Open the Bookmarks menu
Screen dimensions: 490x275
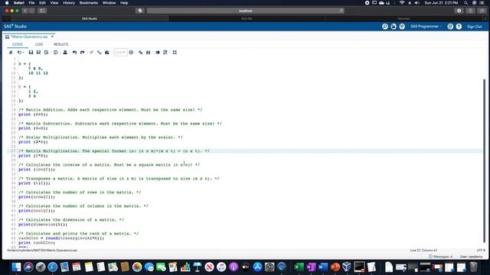89,3
